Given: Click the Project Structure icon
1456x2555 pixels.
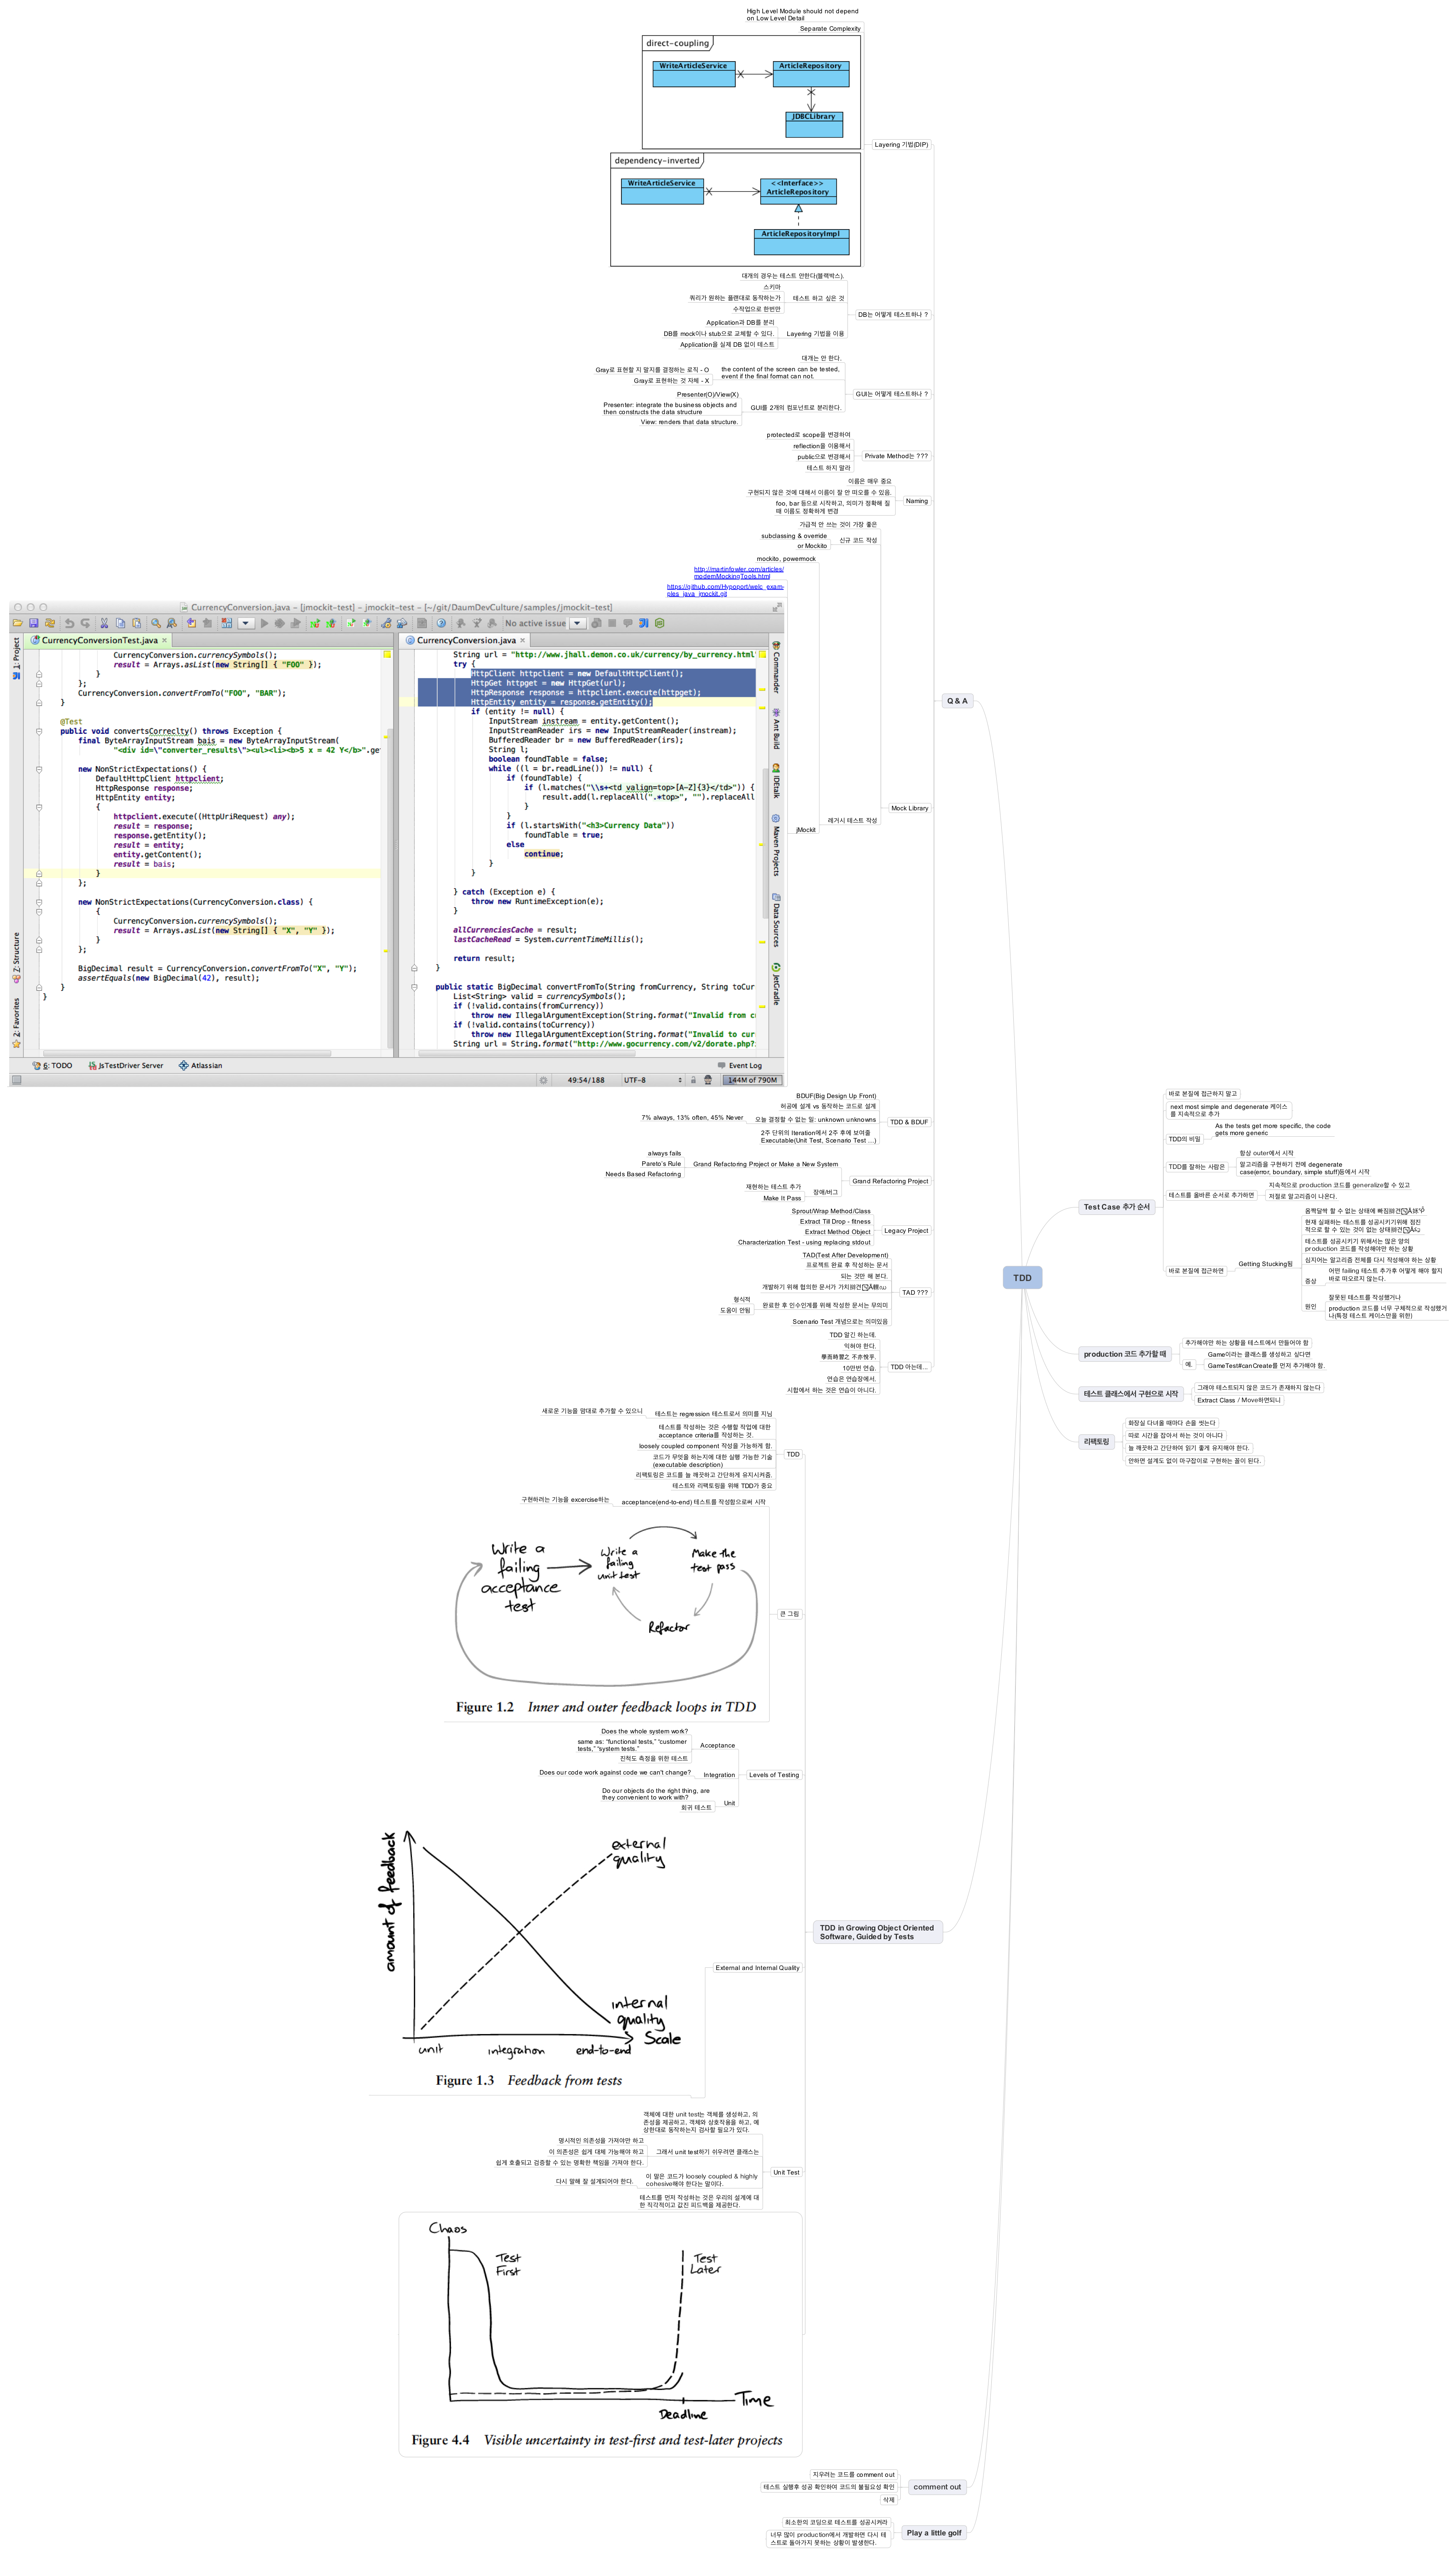Looking at the screenshot, I should pos(402,623).
